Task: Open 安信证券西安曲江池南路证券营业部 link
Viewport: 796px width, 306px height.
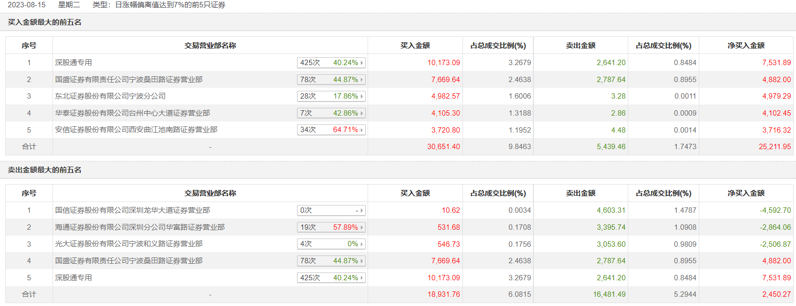Action: [x=136, y=130]
